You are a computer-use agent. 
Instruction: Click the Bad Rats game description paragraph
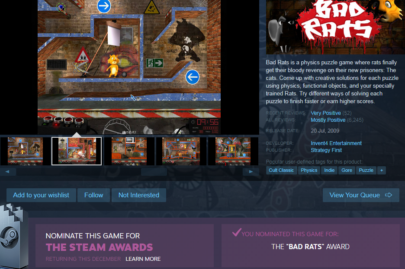click(x=331, y=82)
